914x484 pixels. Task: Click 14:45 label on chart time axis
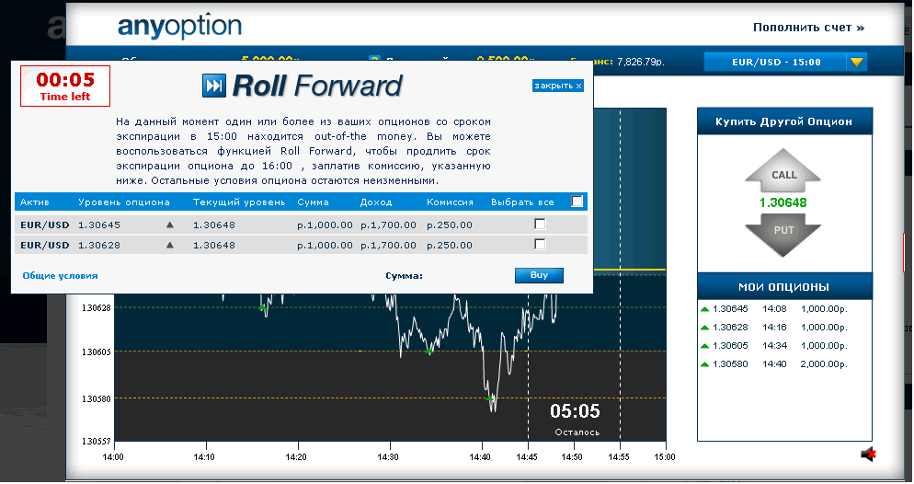click(x=527, y=457)
